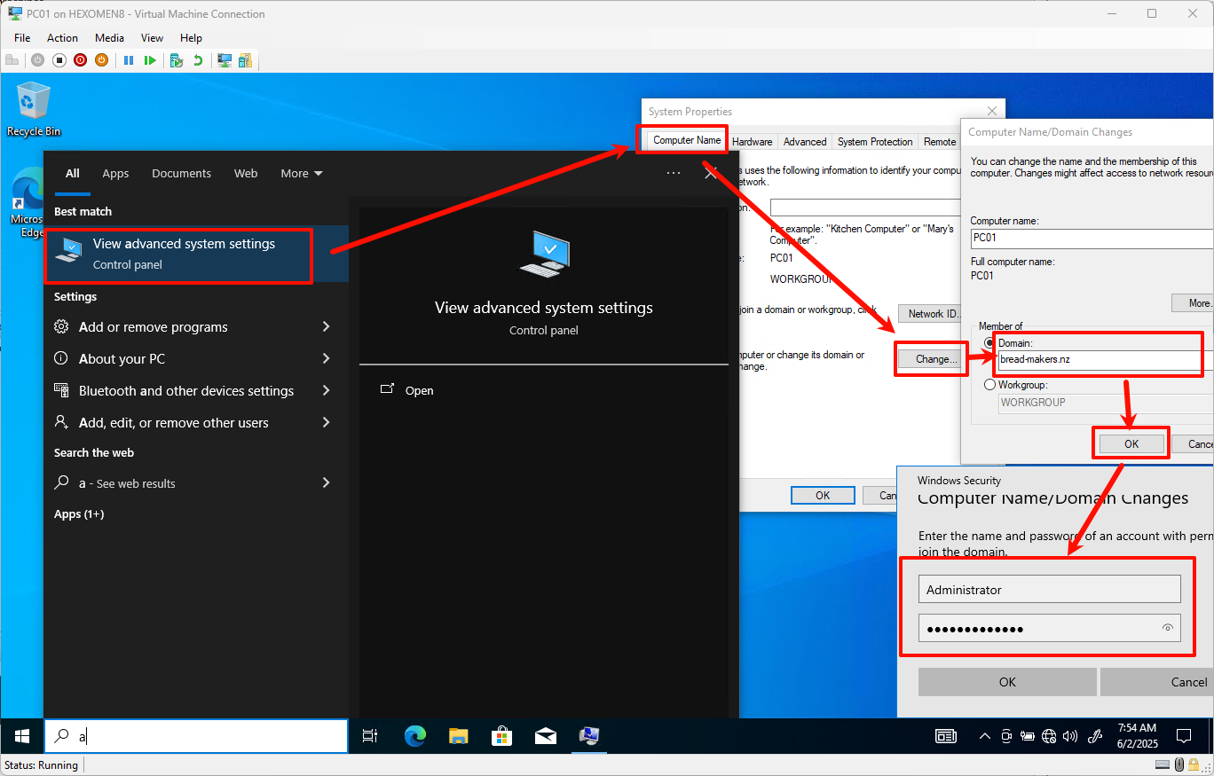Select the Domain radio button
The image size is (1214, 776).
pyautogui.click(x=989, y=343)
